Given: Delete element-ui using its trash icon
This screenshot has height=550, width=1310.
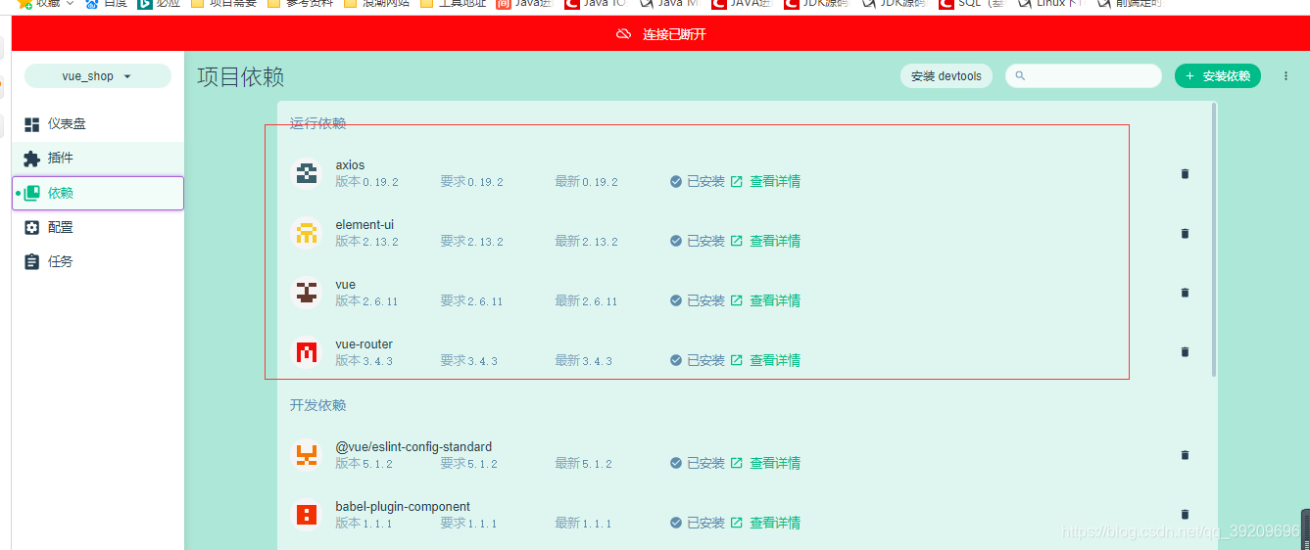Looking at the screenshot, I should tap(1185, 234).
